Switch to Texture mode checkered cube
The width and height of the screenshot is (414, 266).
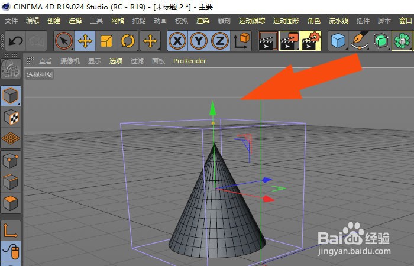tap(11, 117)
